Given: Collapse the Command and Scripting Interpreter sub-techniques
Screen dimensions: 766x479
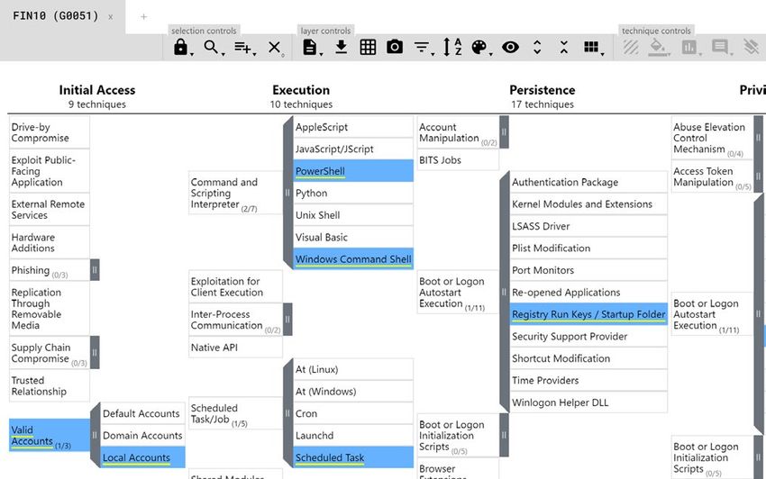Looking at the screenshot, I should coord(287,193).
